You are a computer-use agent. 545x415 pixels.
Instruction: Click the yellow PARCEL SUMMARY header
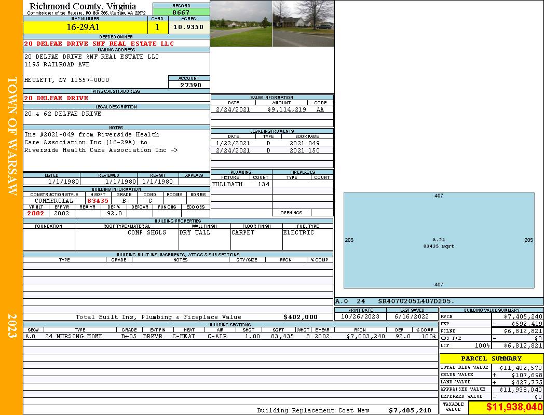(x=491, y=358)
